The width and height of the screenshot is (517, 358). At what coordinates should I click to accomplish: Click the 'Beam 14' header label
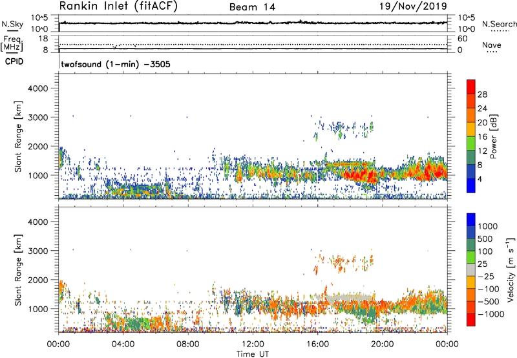tap(252, 7)
